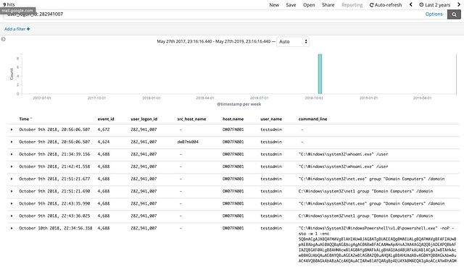Click Save in the top menu
464x267 pixels.
click(x=291, y=5)
